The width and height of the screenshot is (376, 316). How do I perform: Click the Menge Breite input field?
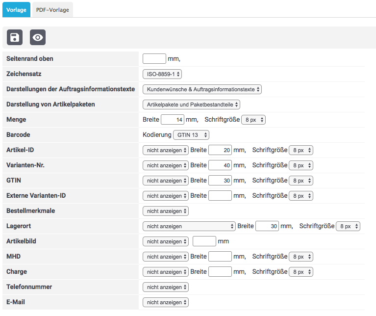point(172,120)
